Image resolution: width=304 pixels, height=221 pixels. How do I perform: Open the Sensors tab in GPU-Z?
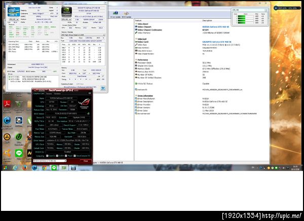[49, 94]
